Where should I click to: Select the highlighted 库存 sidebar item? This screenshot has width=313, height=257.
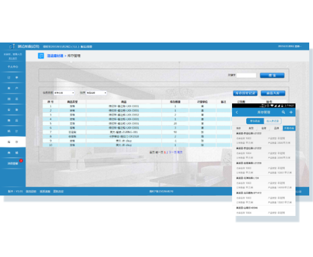[x=13, y=142]
